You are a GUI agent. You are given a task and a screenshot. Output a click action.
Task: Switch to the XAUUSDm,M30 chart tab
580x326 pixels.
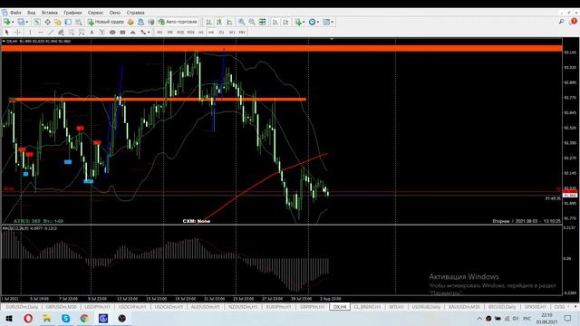click(464, 307)
